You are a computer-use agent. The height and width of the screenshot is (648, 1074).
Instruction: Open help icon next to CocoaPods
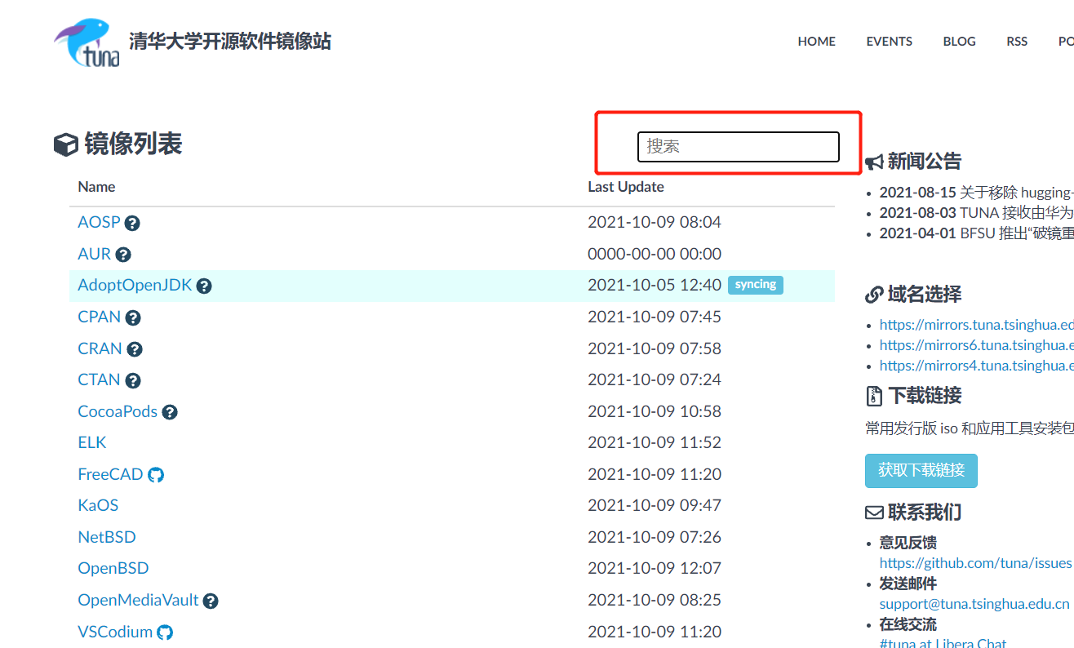pyautogui.click(x=170, y=412)
